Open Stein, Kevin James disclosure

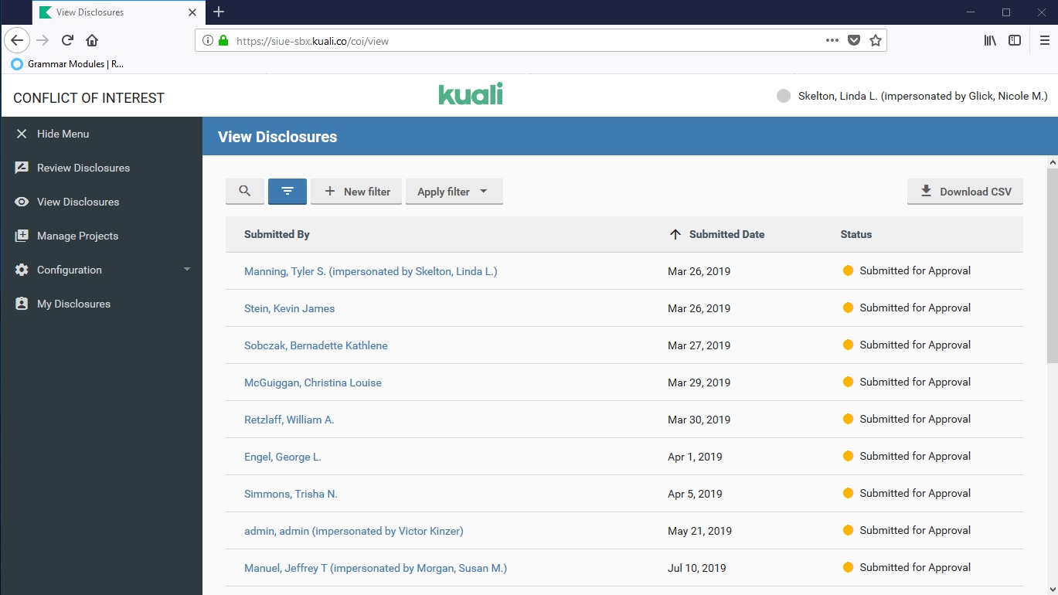click(289, 308)
